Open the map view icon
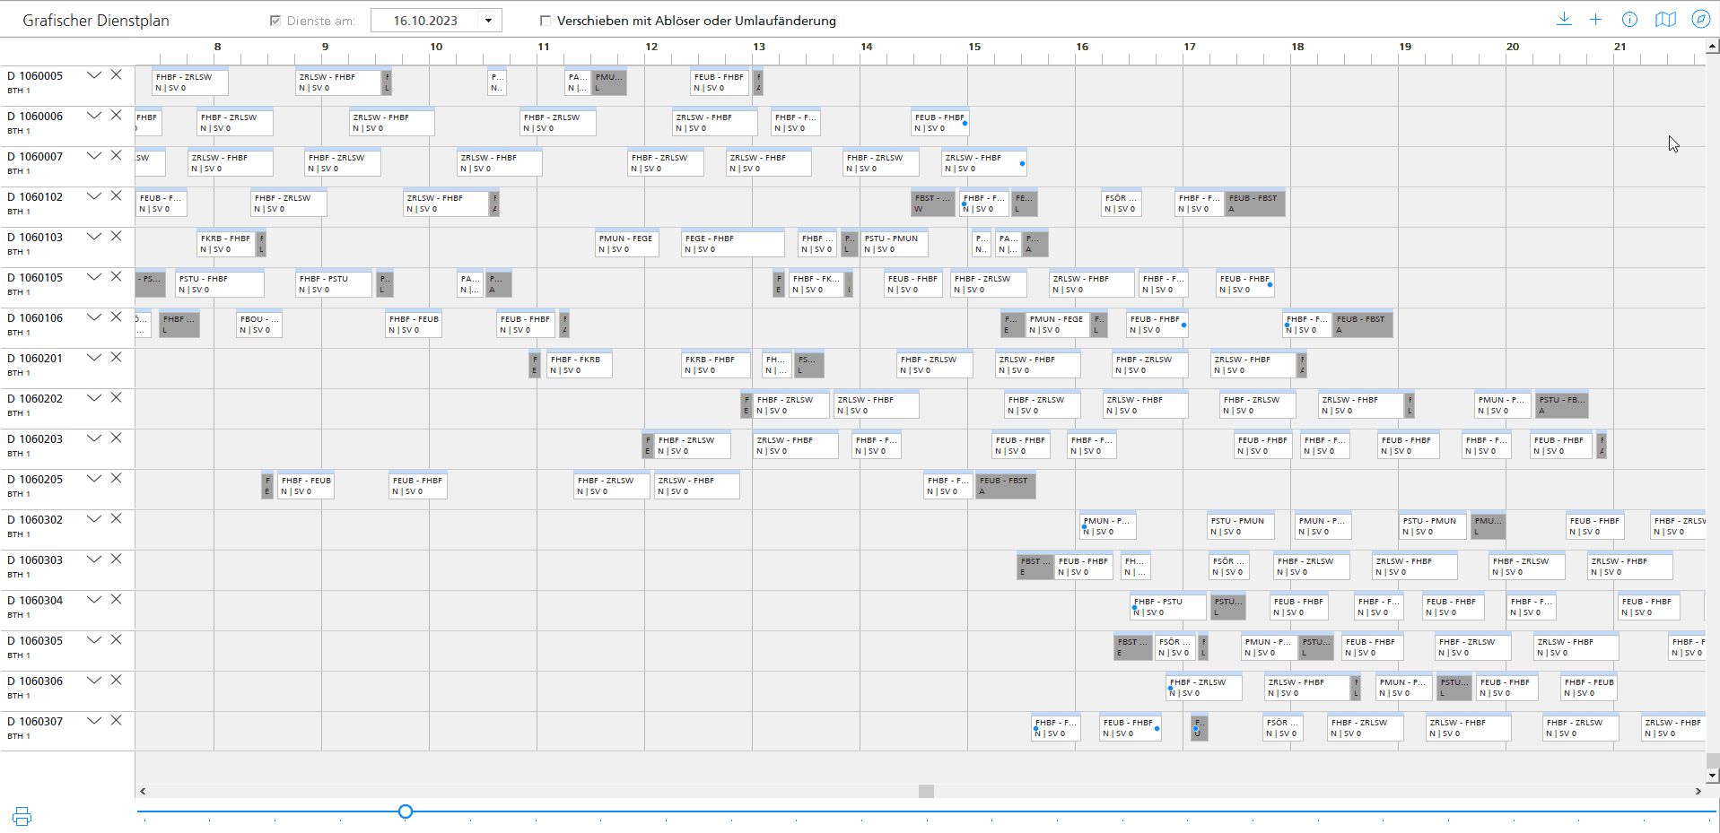 point(1665,20)
